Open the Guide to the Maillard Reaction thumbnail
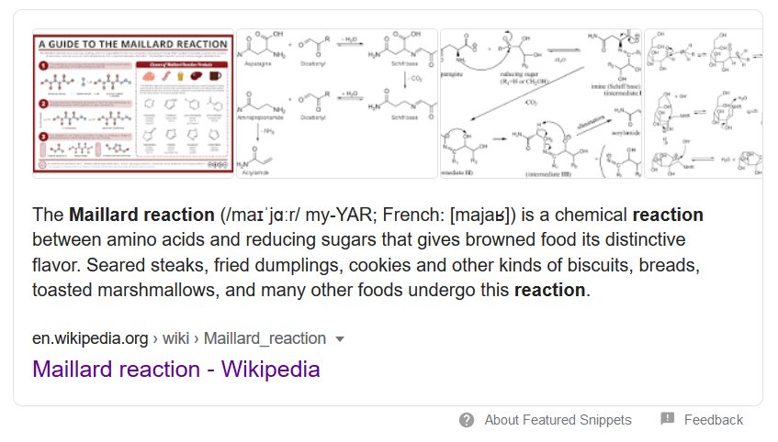The width and height of the screenshot is (778, 442). 133,103
